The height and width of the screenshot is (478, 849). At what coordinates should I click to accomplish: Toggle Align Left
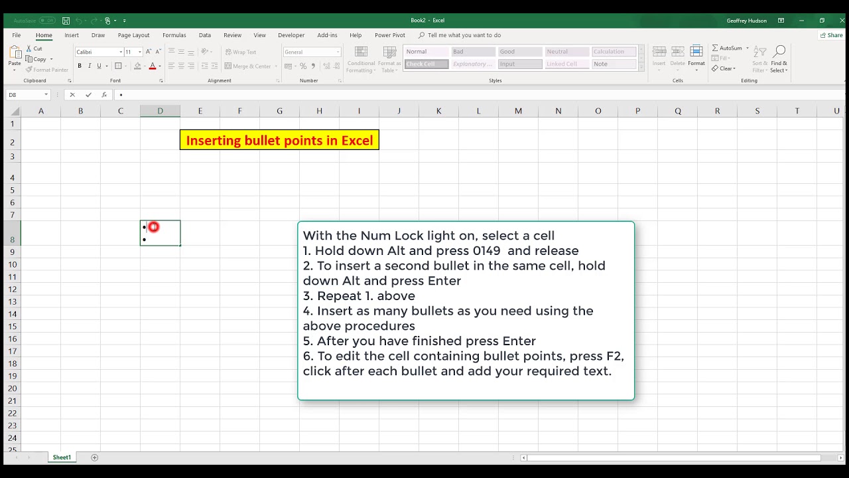tap(171, 66)
